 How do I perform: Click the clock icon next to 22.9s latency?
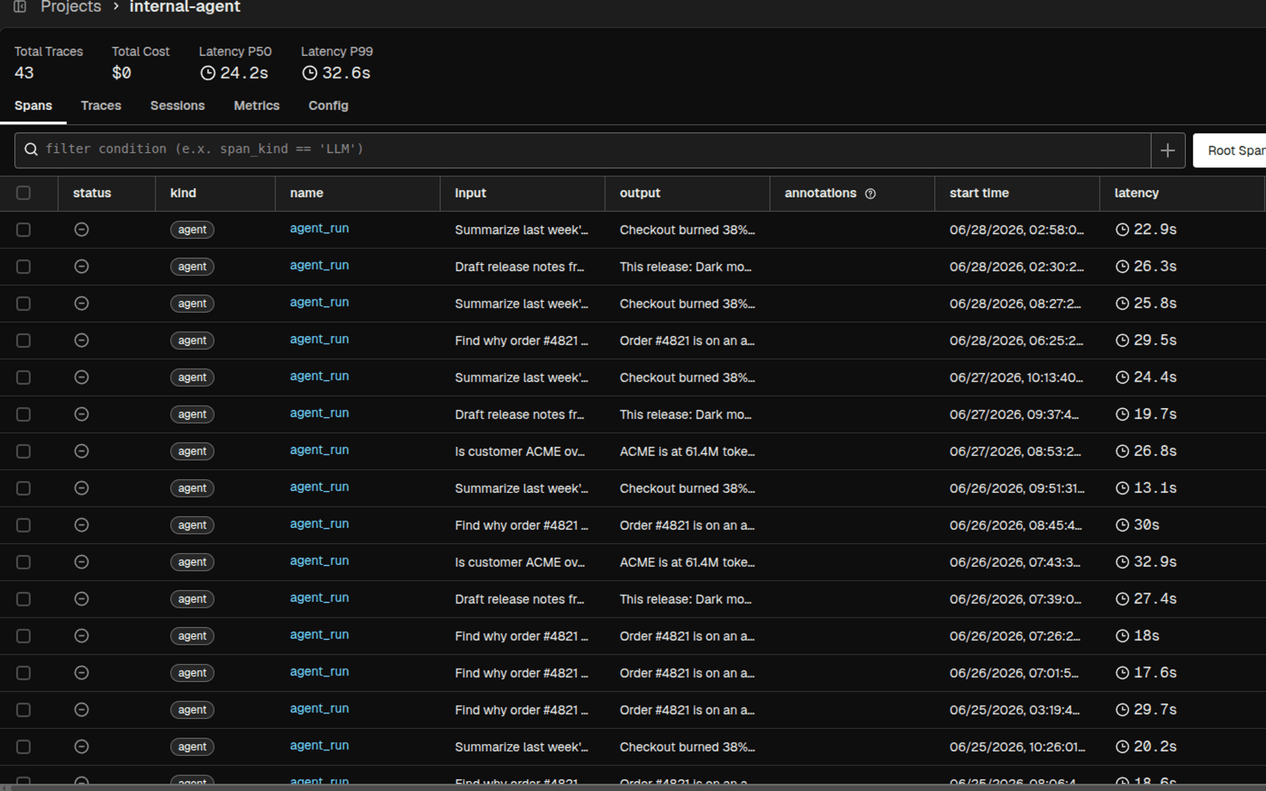tap(1122, 229)
